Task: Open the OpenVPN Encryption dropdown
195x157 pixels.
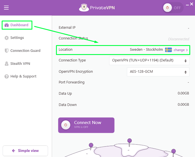Action: click(x=158, y=72)
